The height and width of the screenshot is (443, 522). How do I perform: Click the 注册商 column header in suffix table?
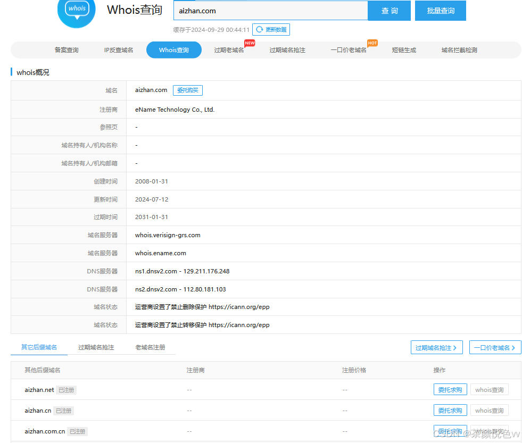click(195, 370)
